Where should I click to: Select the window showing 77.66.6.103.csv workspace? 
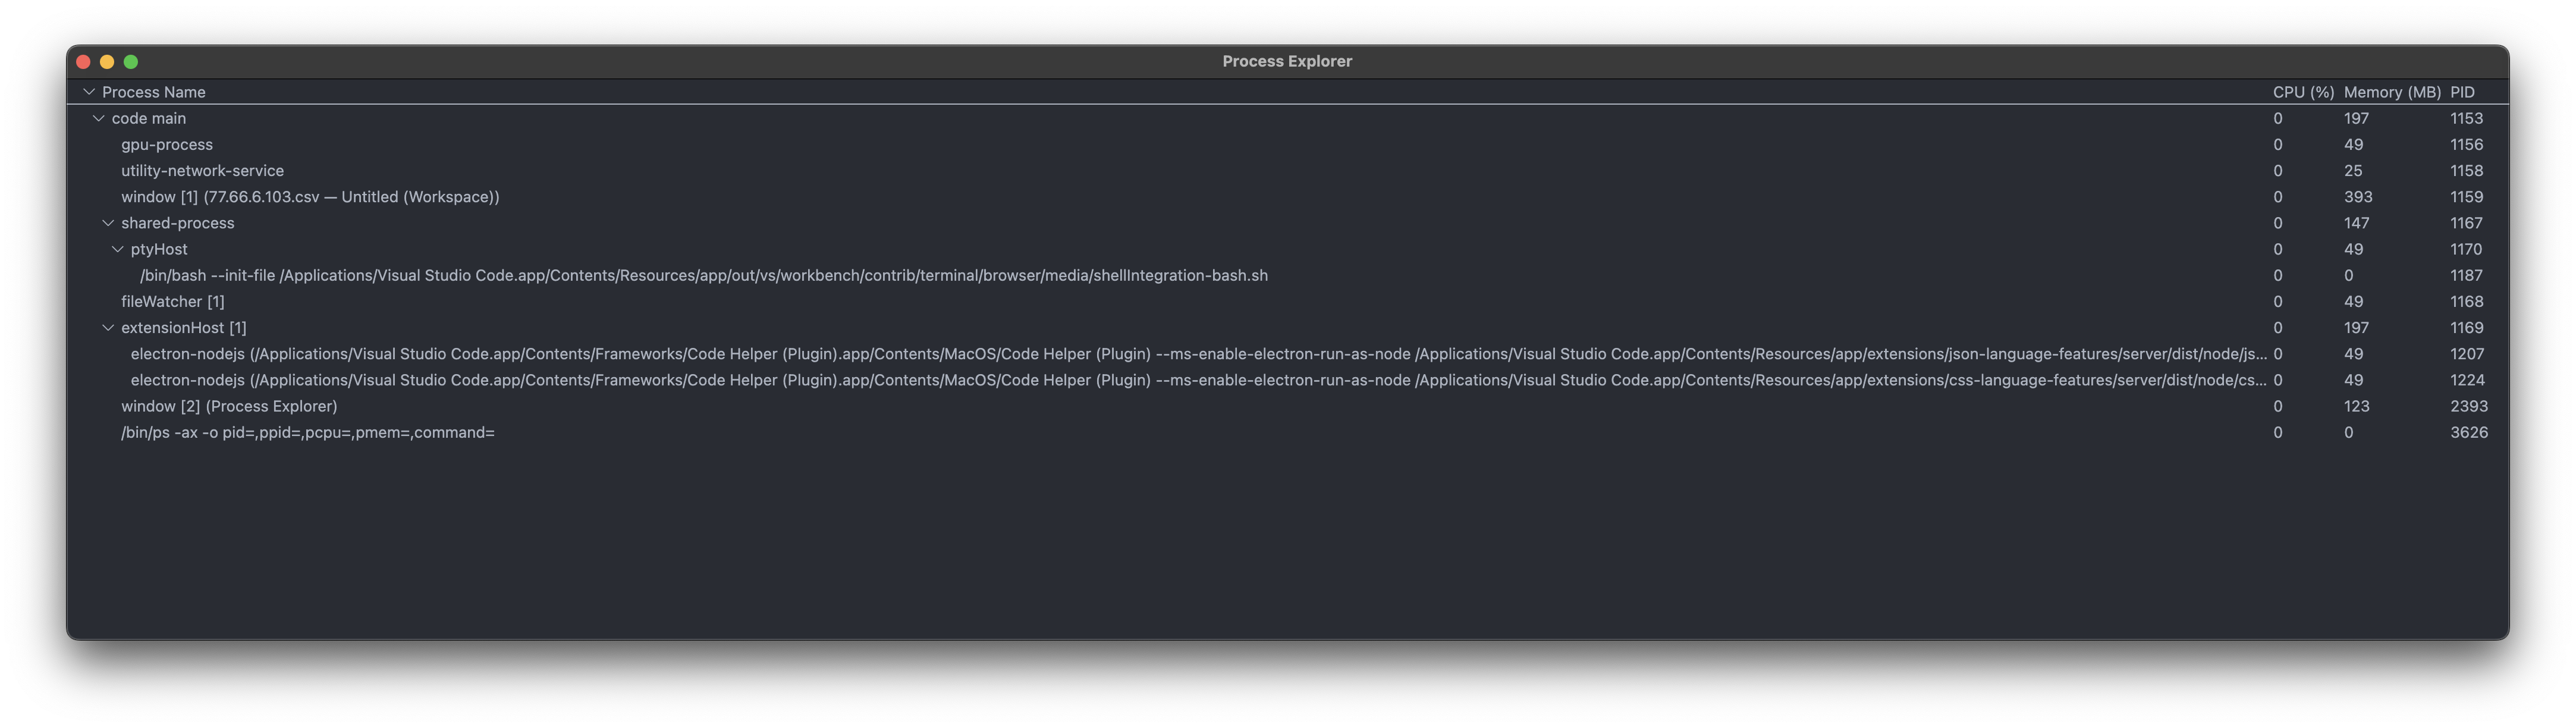click(310, 196)
